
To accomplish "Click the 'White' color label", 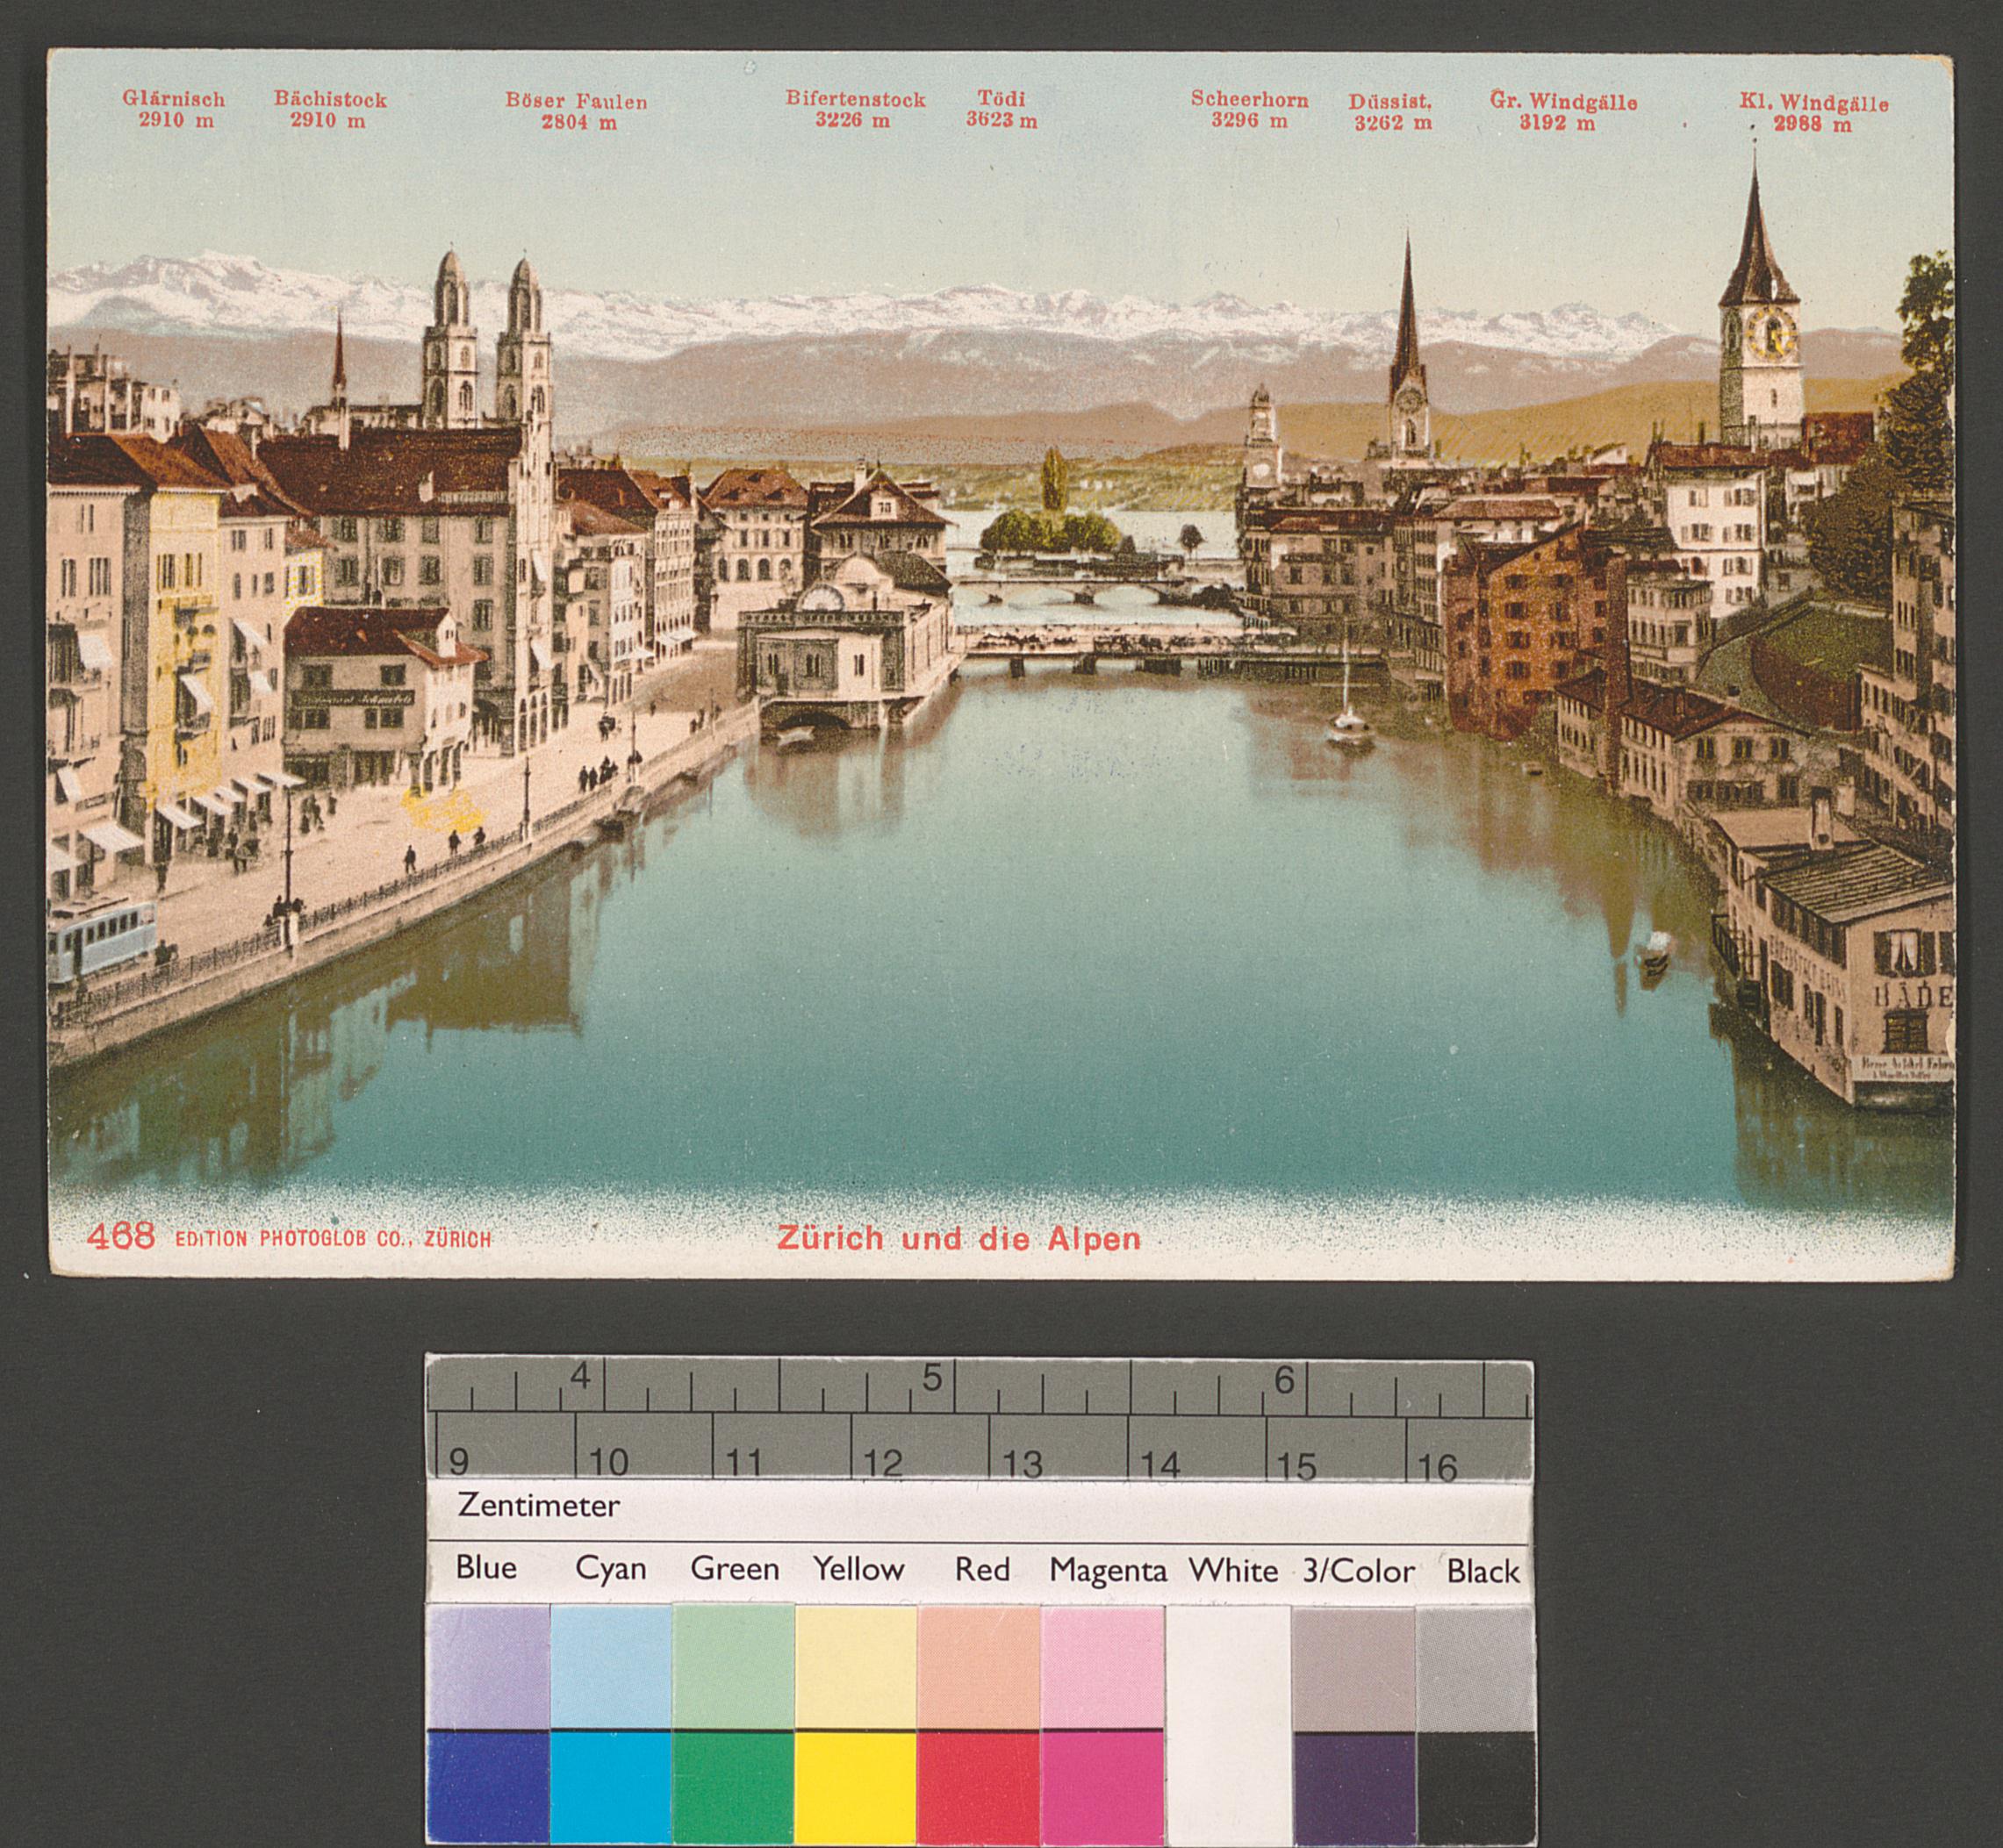I will point(1232,1571).
